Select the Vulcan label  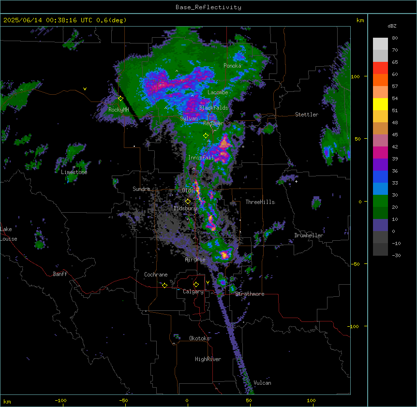[263, 383]
